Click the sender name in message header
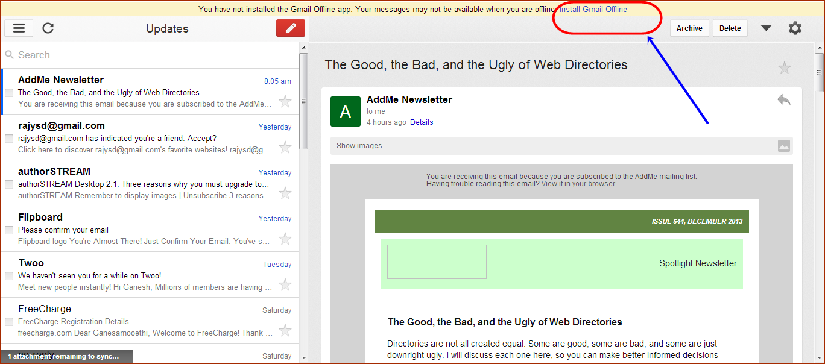 point(409,99)
